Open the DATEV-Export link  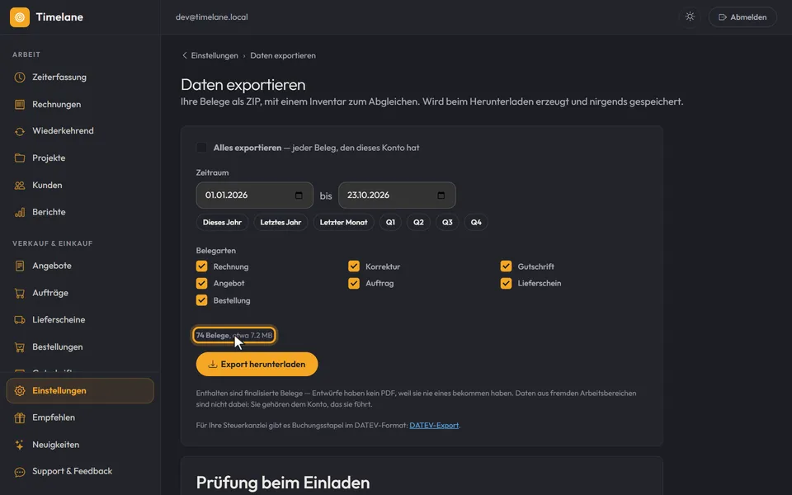coord(434,426)
